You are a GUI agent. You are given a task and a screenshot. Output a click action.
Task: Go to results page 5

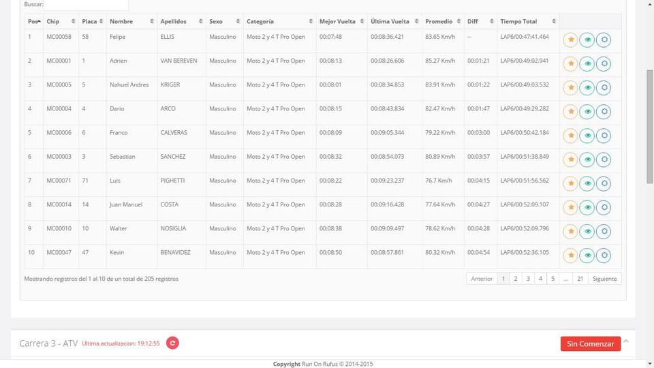pos(552,279)
